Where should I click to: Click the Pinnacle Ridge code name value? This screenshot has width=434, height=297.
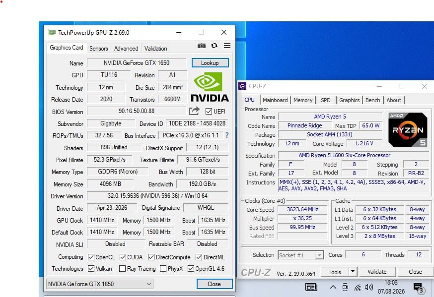coord(304,126)
